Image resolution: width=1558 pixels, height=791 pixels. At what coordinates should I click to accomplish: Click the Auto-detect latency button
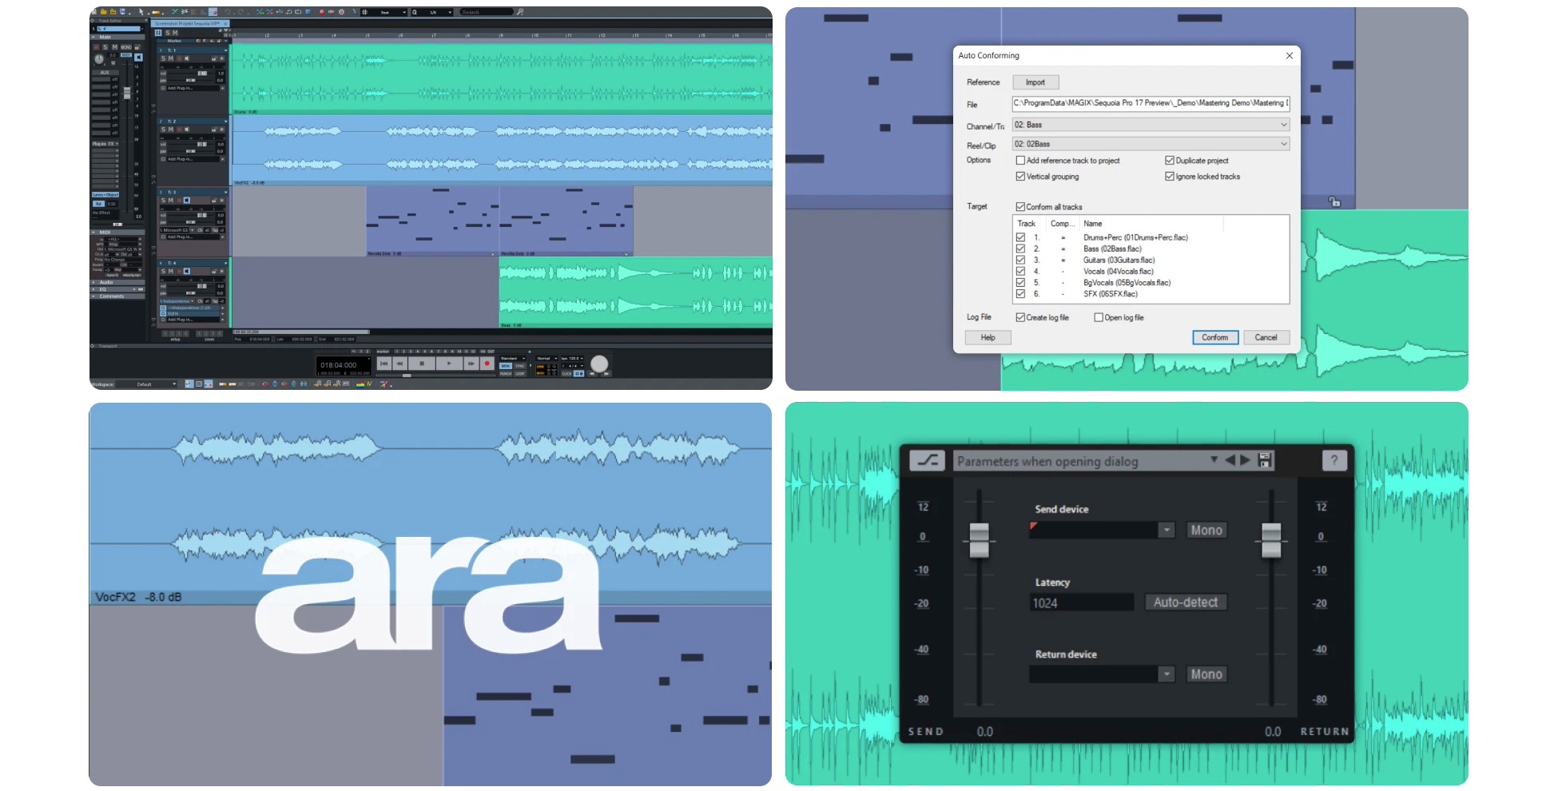tap(1186, 602)
